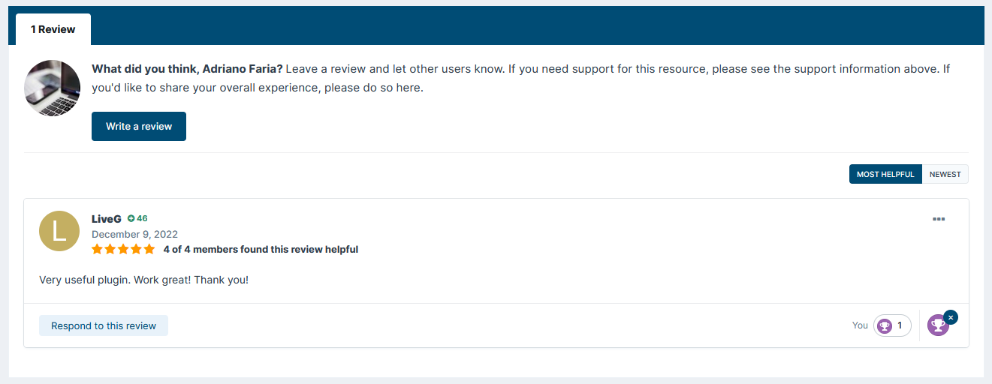The image size is (992, 384).
Task: Click Adriano Faria's laptop profile photo
Action: [53, 88]
